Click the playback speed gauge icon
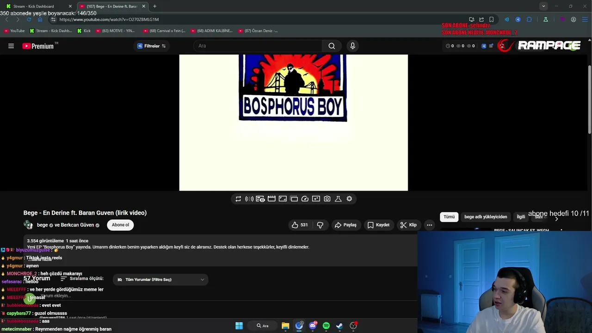Viewport: 592px width, 333px height. [x=305, y=199]
